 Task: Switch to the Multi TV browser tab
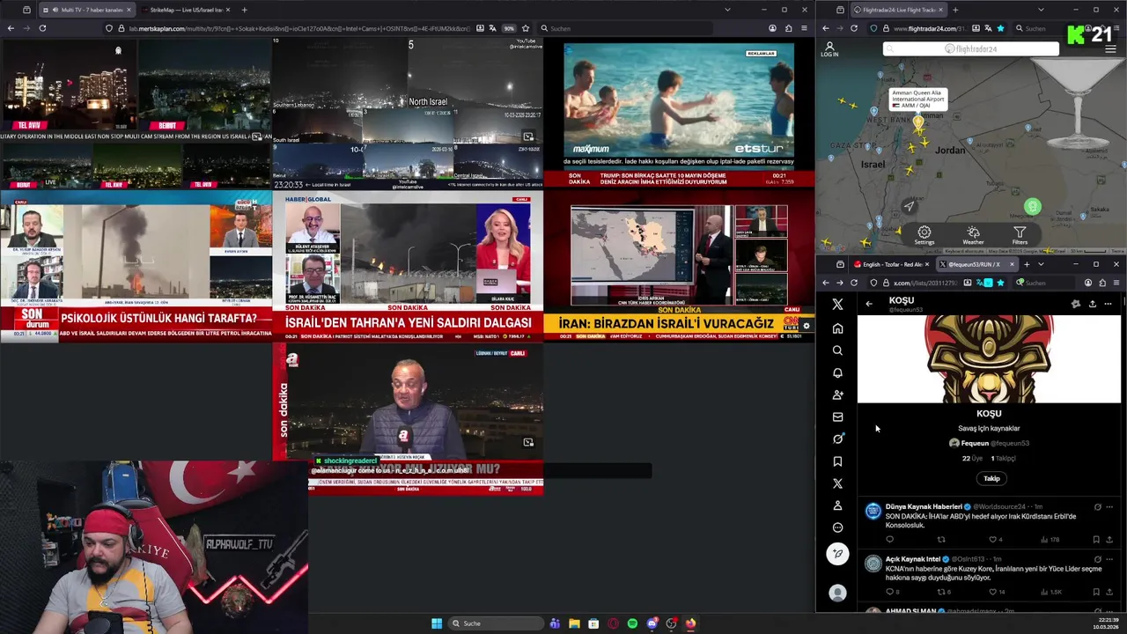(86, 10)
